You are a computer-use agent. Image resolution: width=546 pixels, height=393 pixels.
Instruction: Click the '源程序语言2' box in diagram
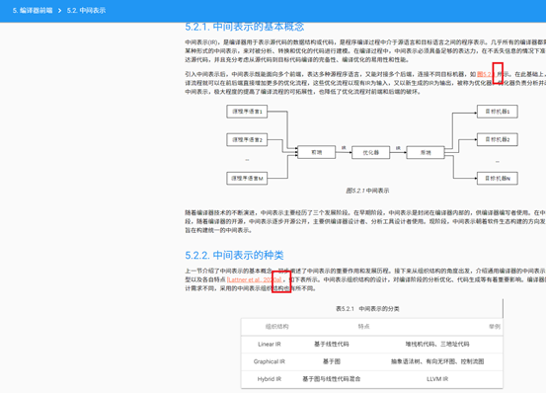pos(247,139)
